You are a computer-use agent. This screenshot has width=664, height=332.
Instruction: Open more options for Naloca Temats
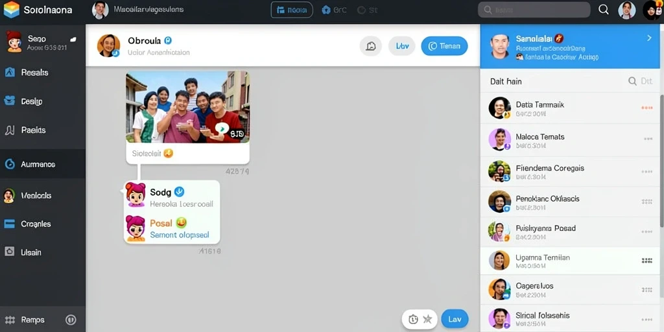click(648, 139)
